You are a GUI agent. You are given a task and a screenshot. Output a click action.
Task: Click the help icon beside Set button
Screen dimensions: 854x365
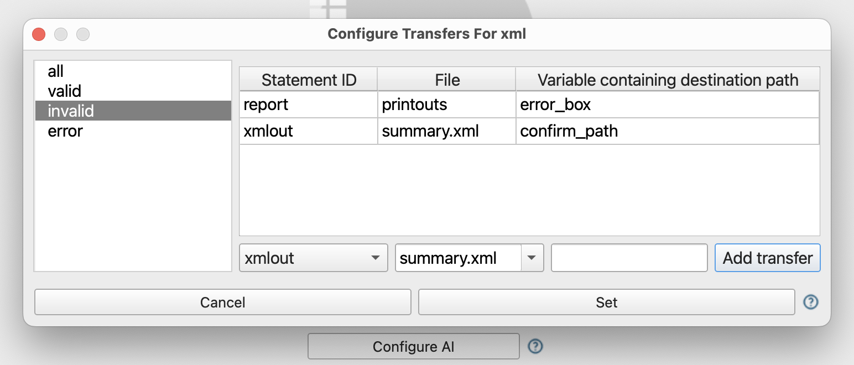(811, 302)
